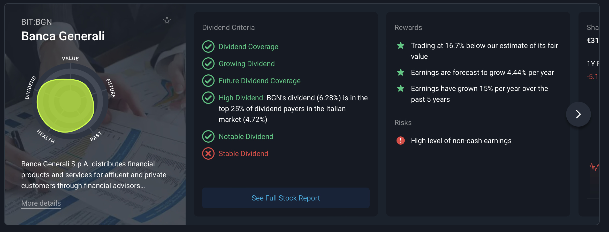Collapse the High Dividend criterion
The image size is (609, 232).
tap(242, 98)
